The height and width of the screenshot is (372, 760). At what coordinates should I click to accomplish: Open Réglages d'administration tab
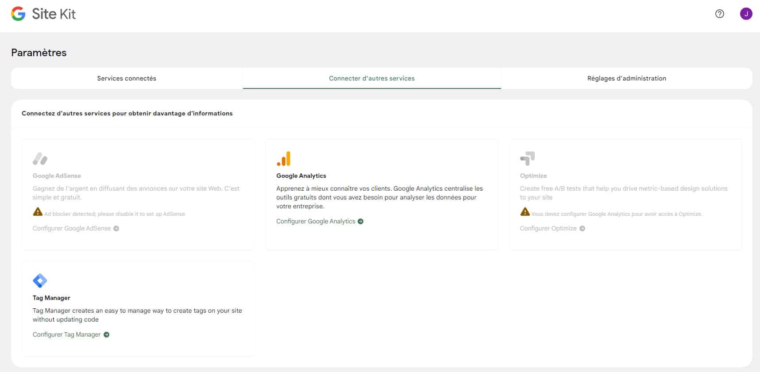click(626, 78)
